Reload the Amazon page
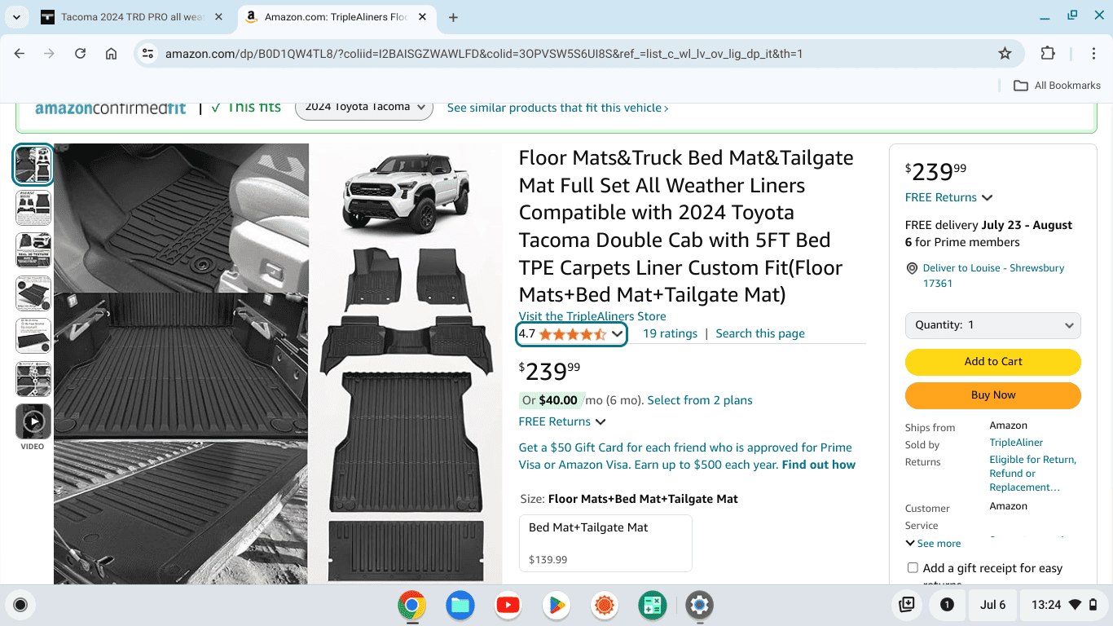 coord(80,54)
